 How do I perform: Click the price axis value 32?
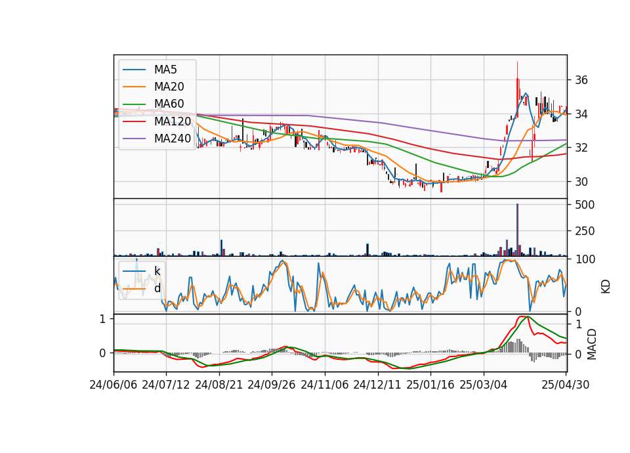point(581,148)
